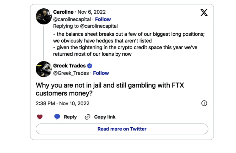The width and height of the screenshot is (236, 153).
Task: Open Read more on Twitter
Action: [x=122, y=129]
